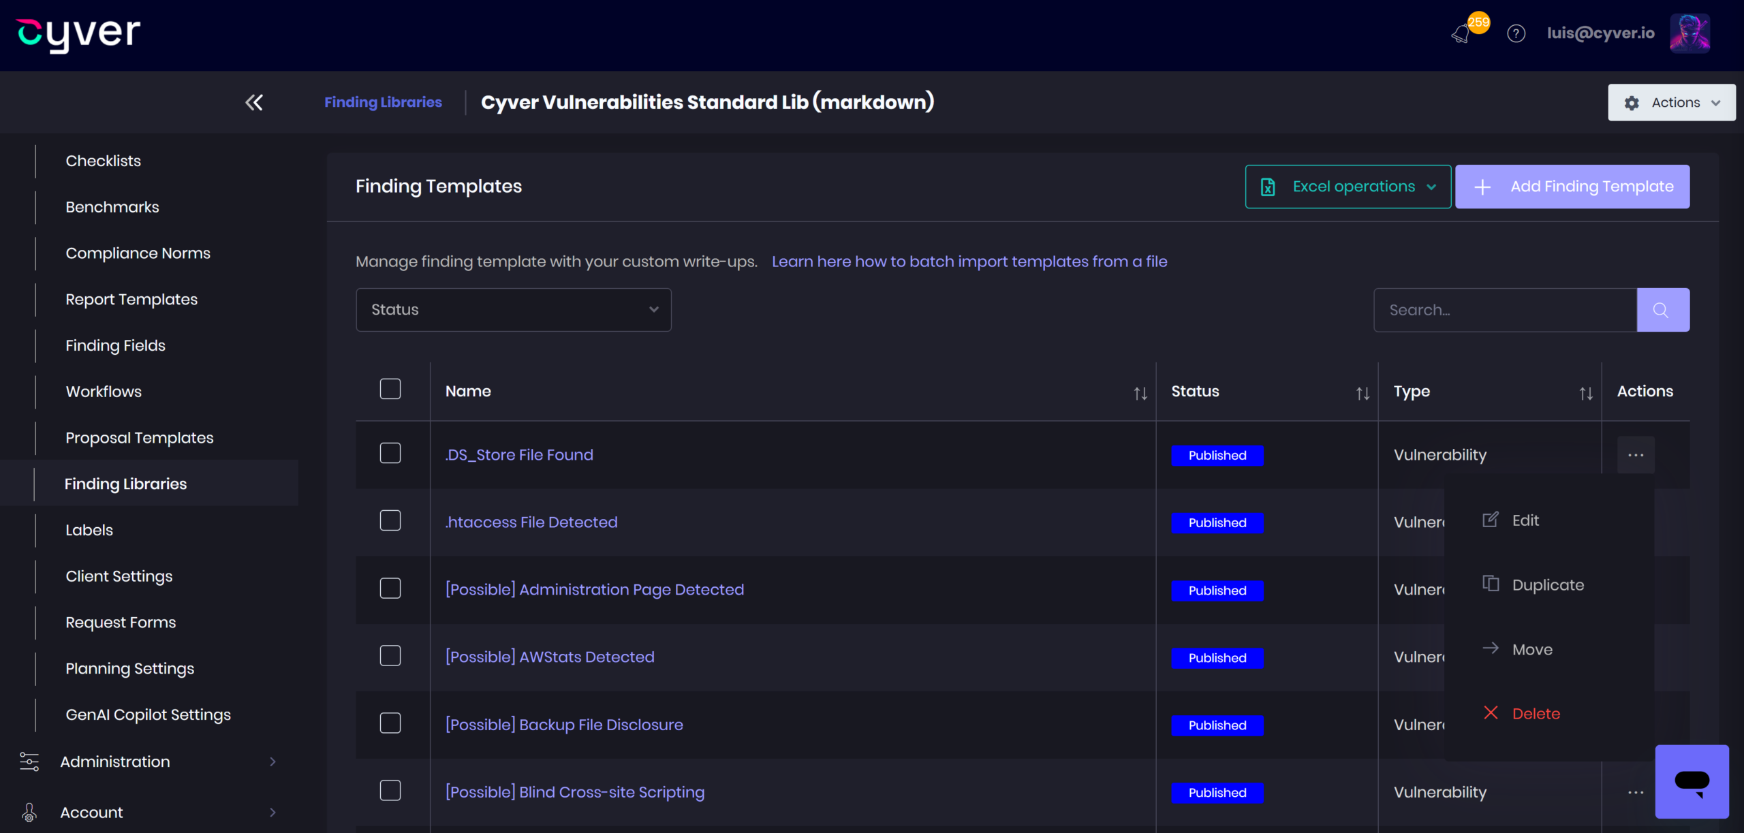1744x833 pixels.
Task: Open Report Templates in the sidebar
Action: tap(131, 300)
